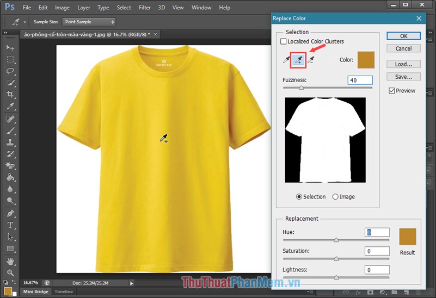Open the status bar info arrow menu

(x=132, y=283)
